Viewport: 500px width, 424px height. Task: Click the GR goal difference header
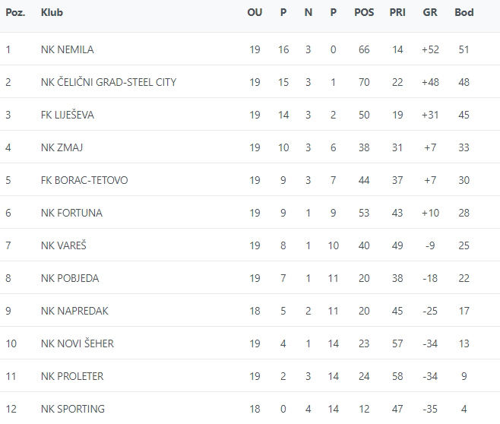[x=429, y=12]
